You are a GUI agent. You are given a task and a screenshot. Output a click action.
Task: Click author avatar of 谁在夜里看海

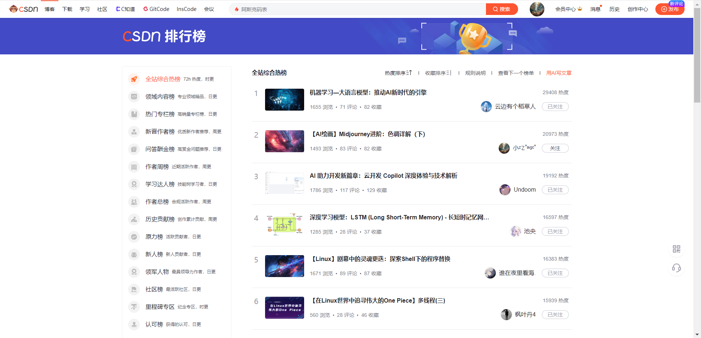(x=490, y=273)
